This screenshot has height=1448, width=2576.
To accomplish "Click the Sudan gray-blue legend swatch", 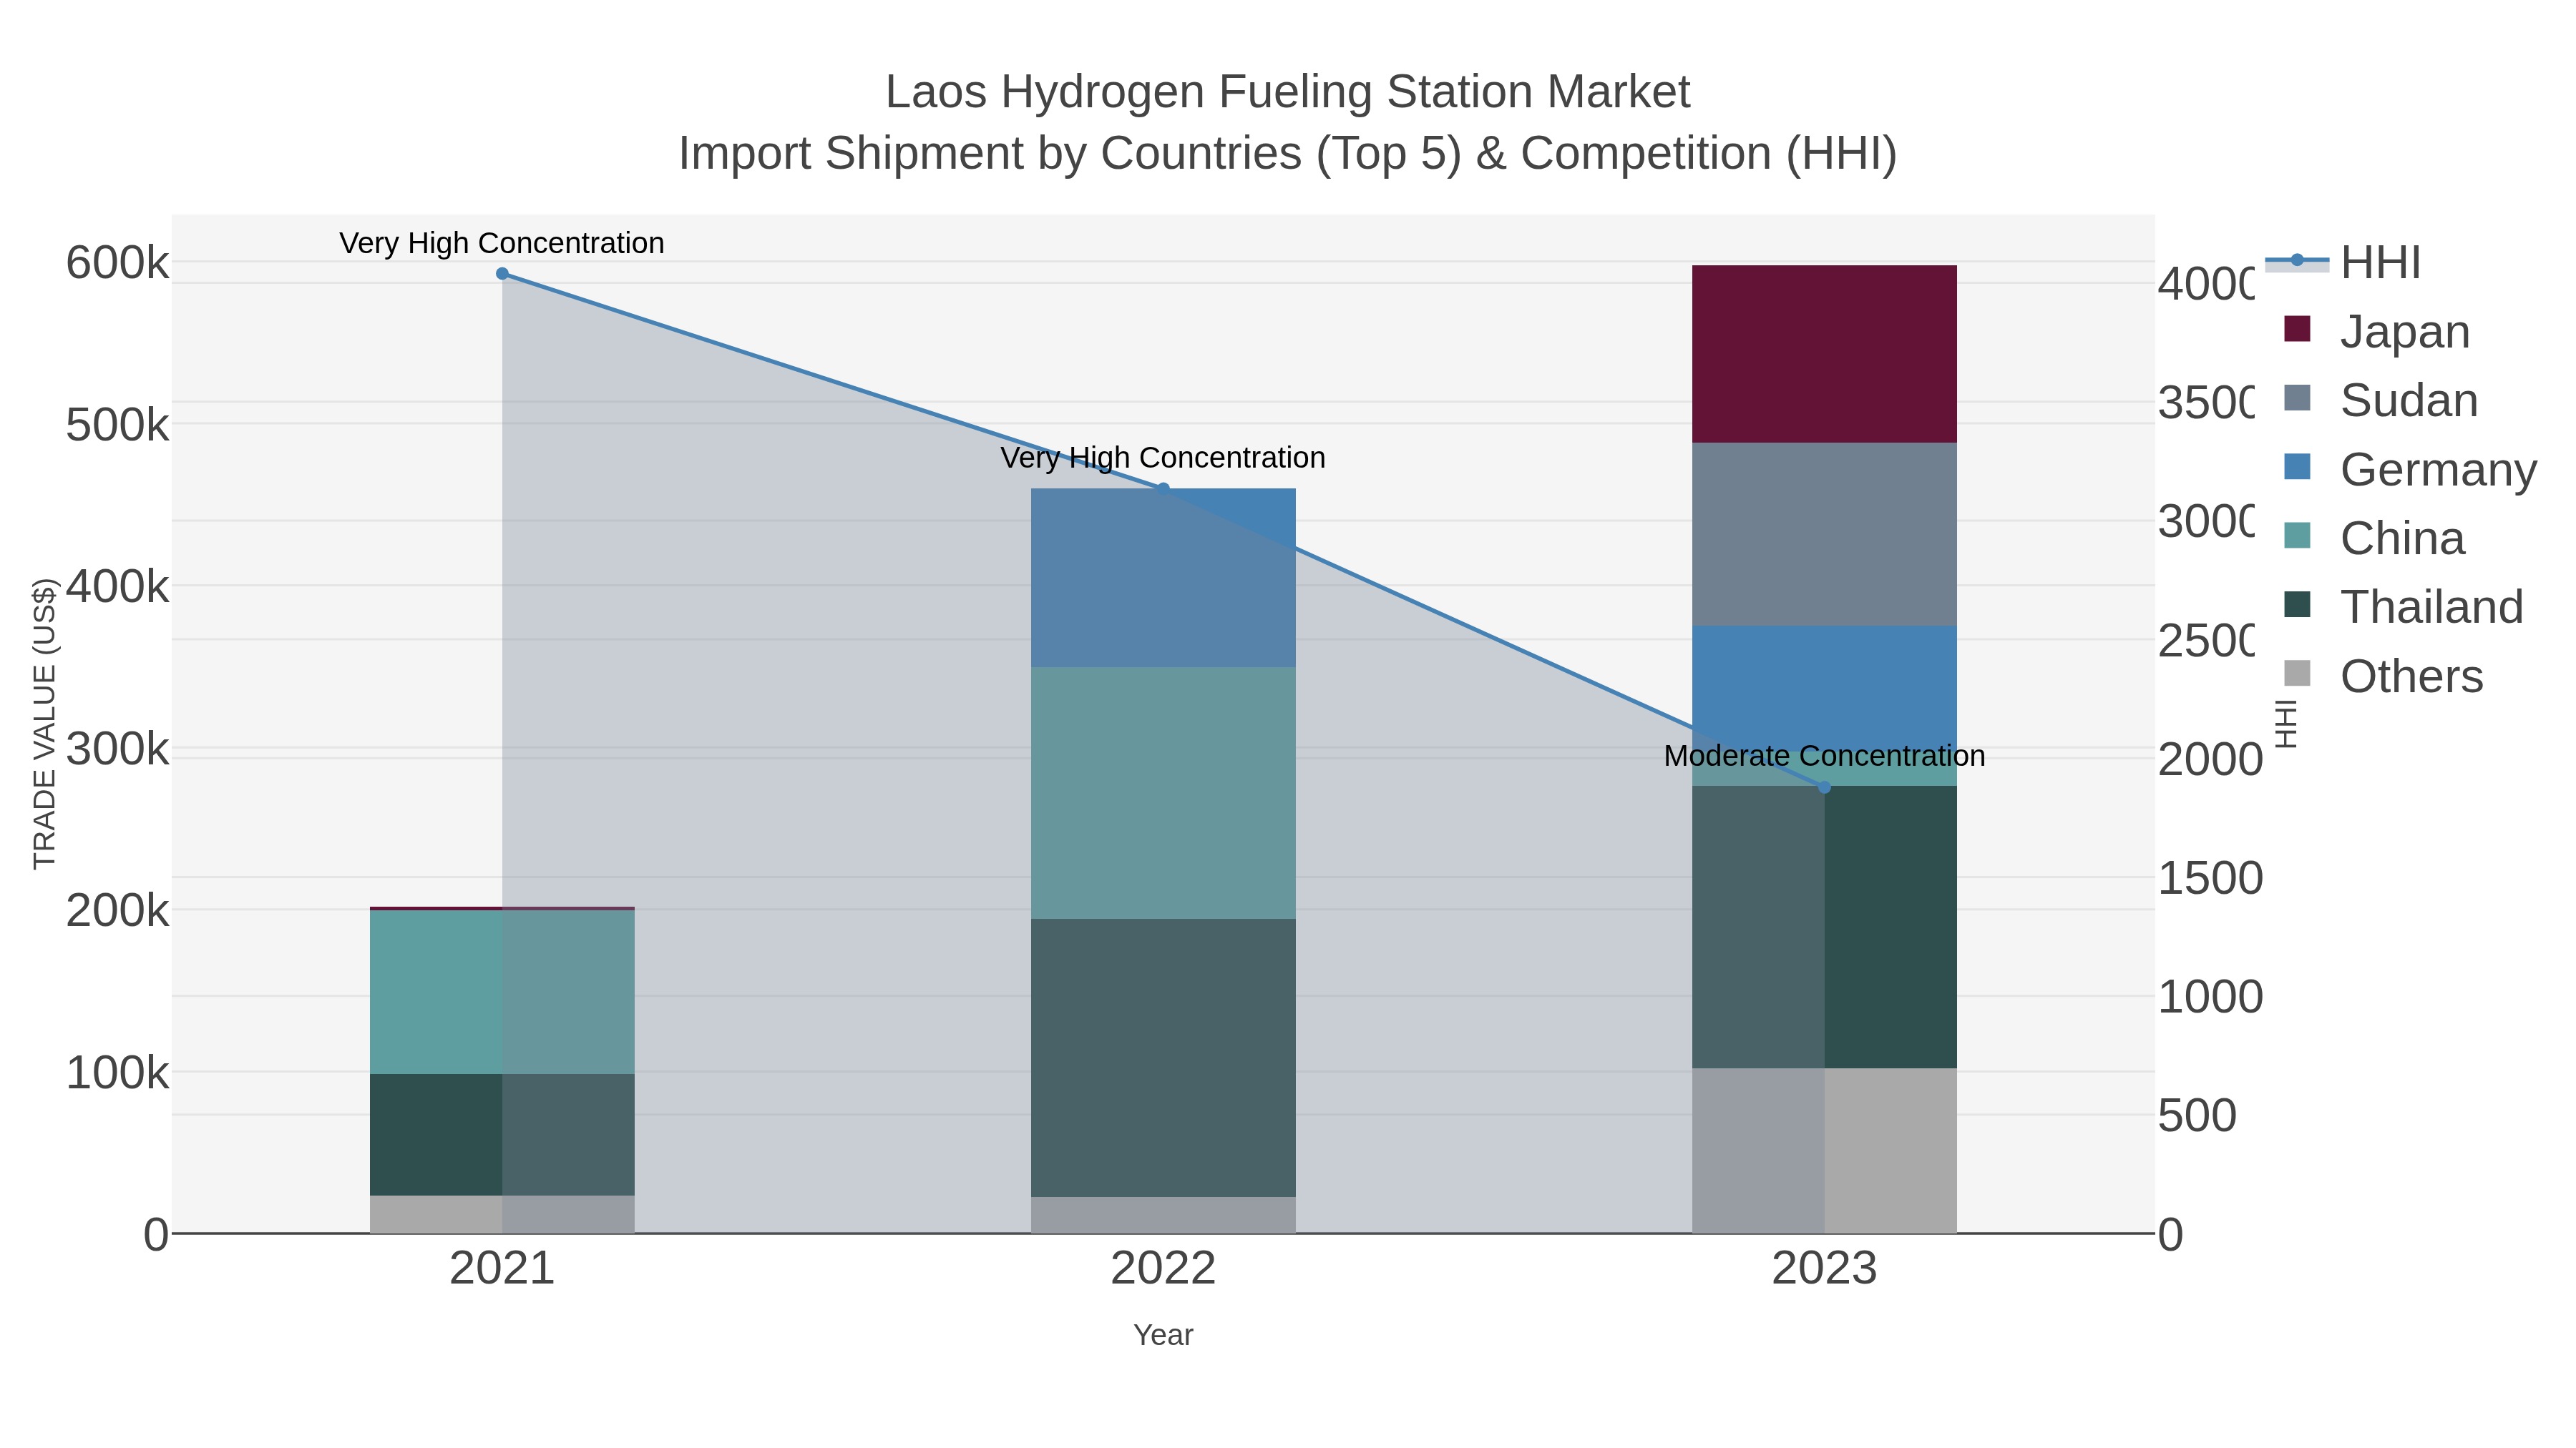I will [2298, 398].
